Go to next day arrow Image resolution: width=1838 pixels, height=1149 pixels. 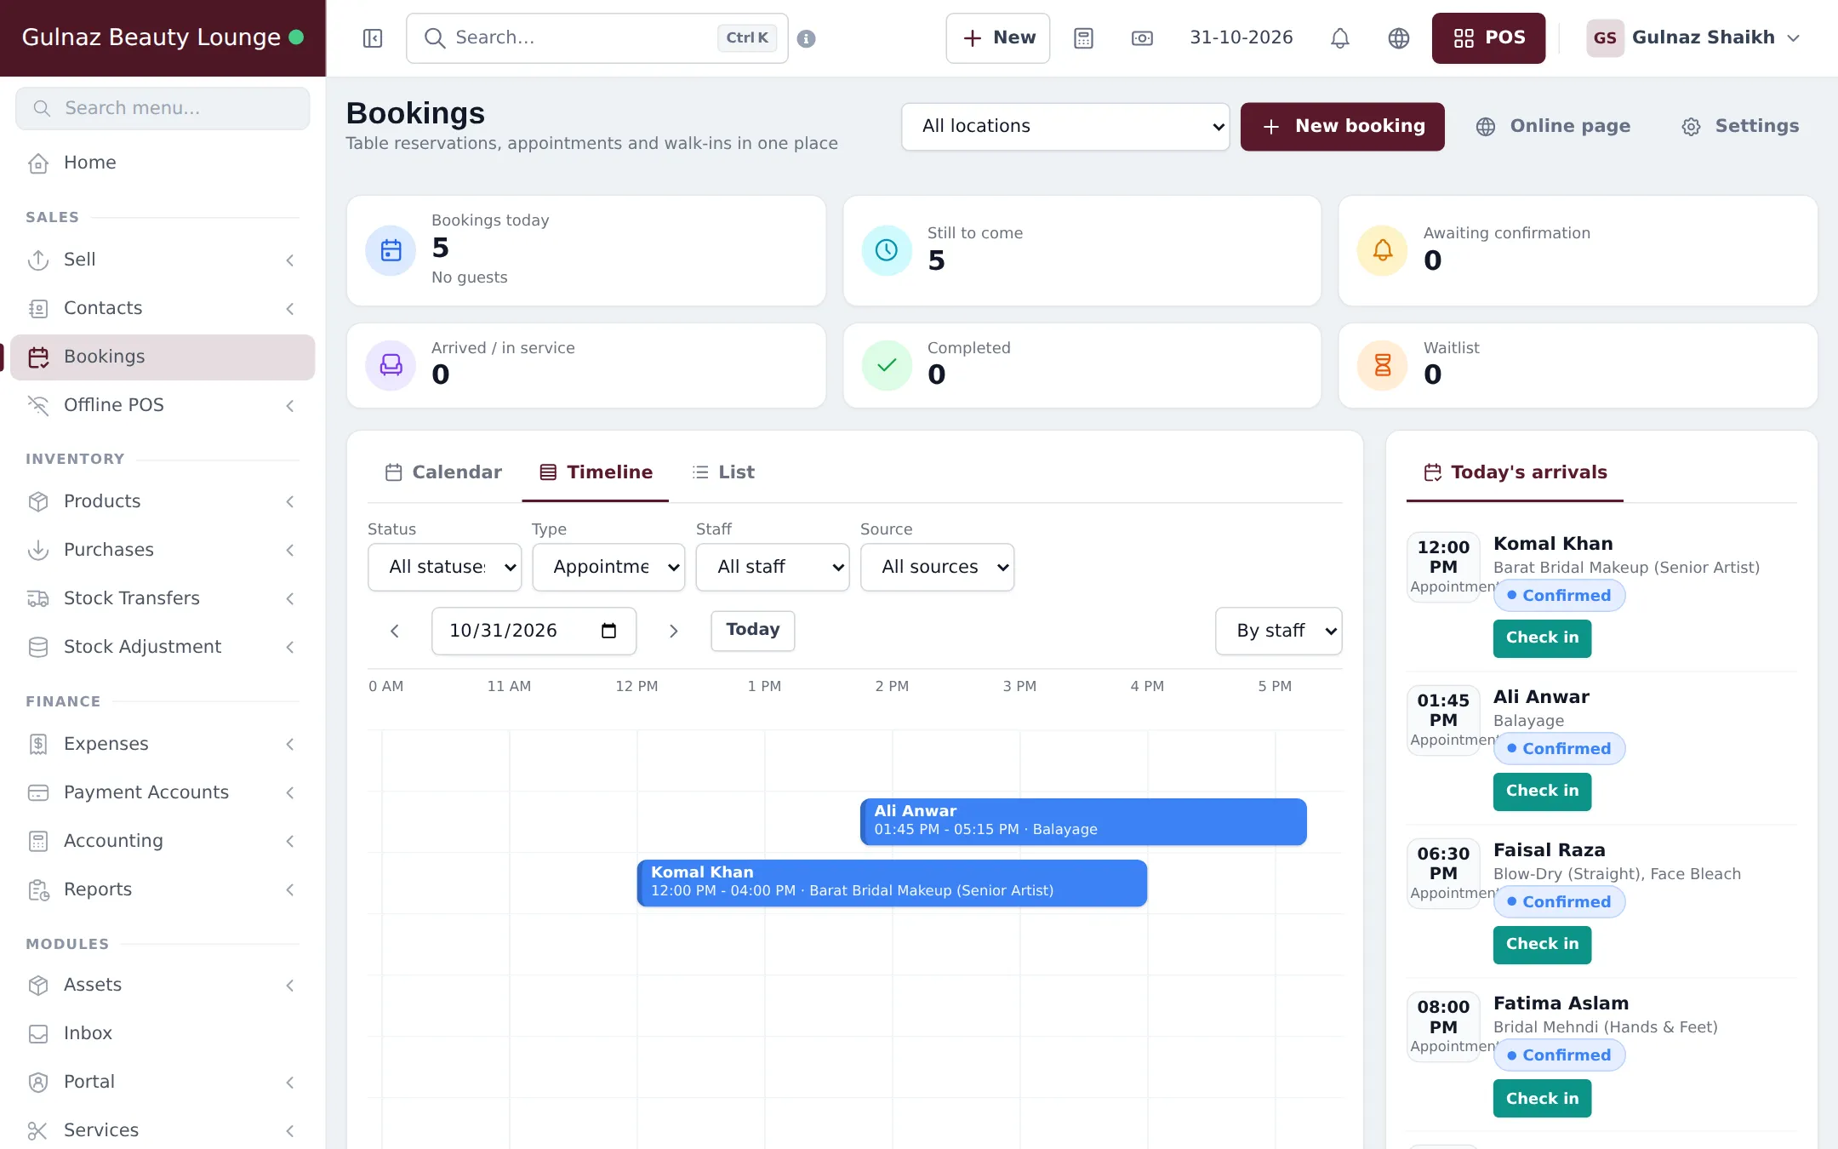(673, 631)
